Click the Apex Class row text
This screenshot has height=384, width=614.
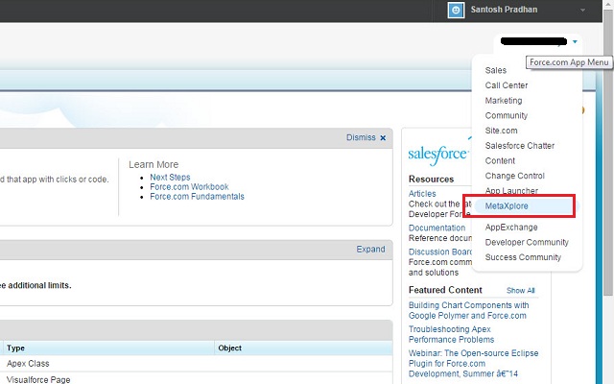(x=28, y=364)
